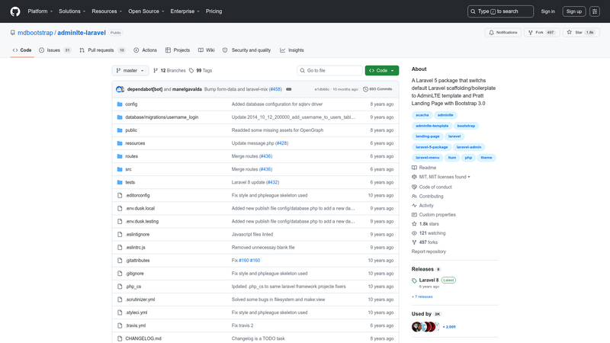Open the master branch selector dropdown
Screen dimensions: 610x343
pos(130,70)
